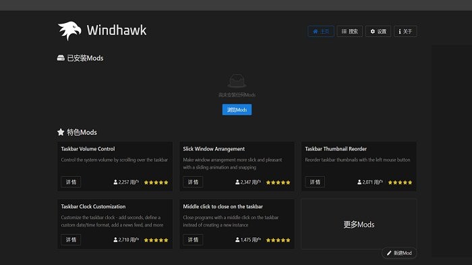The width and height of the screenshot is (472, 265).
Task: Click the 新建Mod create button
Action: point(399,253)
